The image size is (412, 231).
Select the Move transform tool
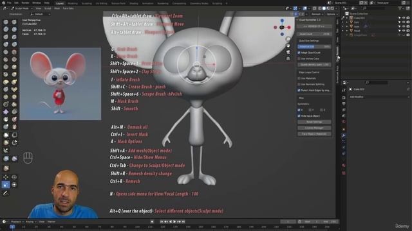(x=6, y=177)
